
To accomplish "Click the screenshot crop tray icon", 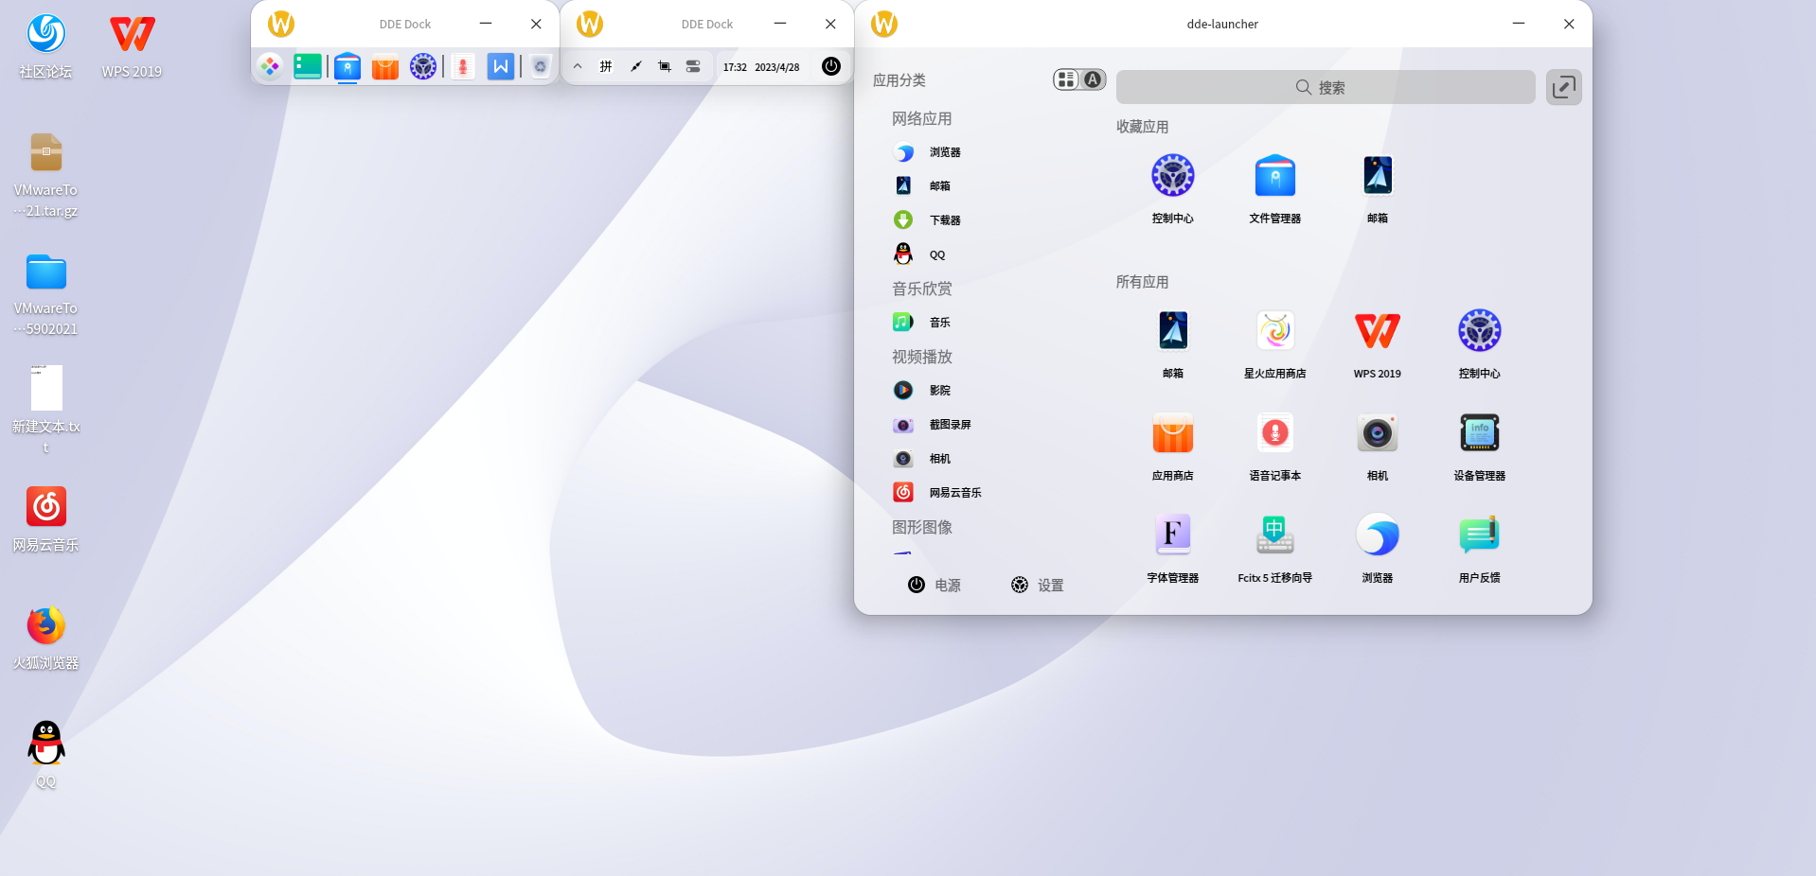I will point(665,66).
